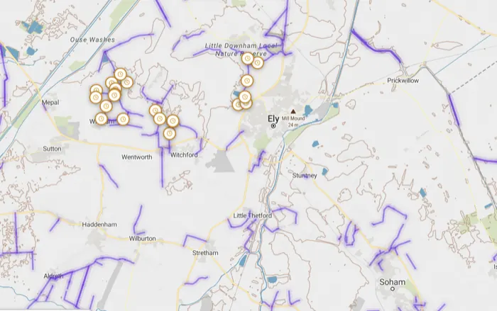Select the Wentworth village label

pos(136,157)
